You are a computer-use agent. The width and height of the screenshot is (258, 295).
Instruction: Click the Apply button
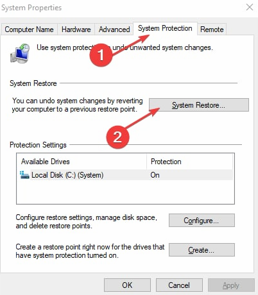point(231,285)
